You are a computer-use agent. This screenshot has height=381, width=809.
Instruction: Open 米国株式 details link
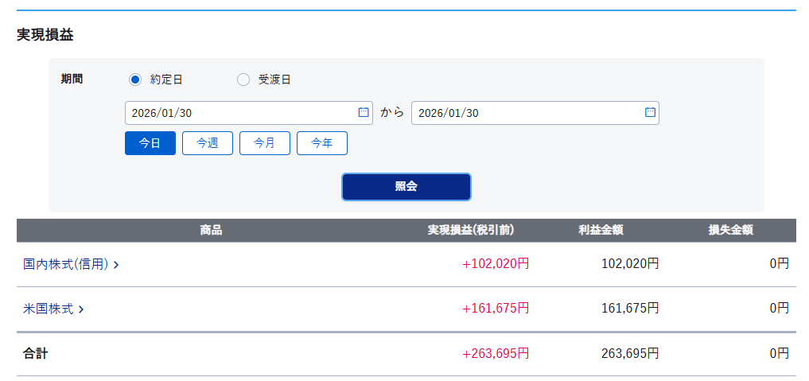[x=49, y=309]
